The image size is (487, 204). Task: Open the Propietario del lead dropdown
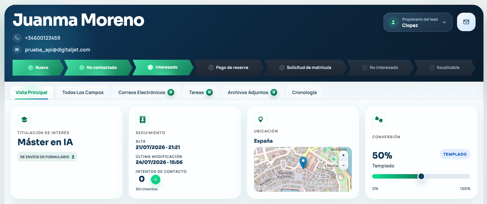(418, 22)
